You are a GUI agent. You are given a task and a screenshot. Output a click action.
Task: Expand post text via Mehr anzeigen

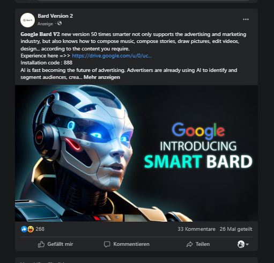102,77
